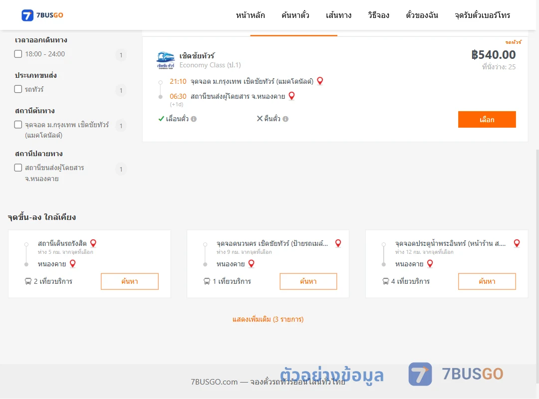Screen dimensions: 539x399
Task: Click the เชิดชัยทัวร์ operator logo
Action: point(165,60)
